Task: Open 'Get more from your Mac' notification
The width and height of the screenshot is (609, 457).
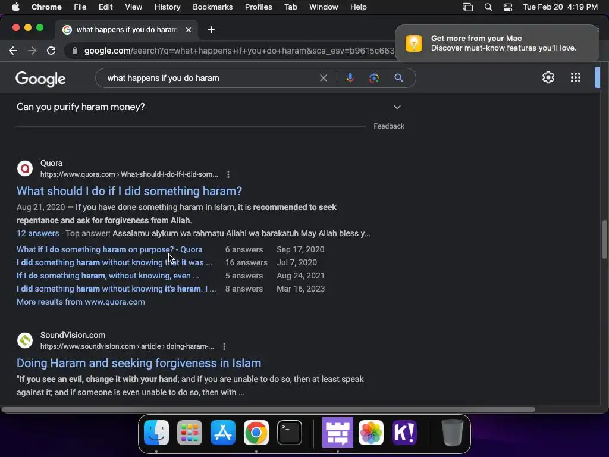Action: click(x=497, y=43)
